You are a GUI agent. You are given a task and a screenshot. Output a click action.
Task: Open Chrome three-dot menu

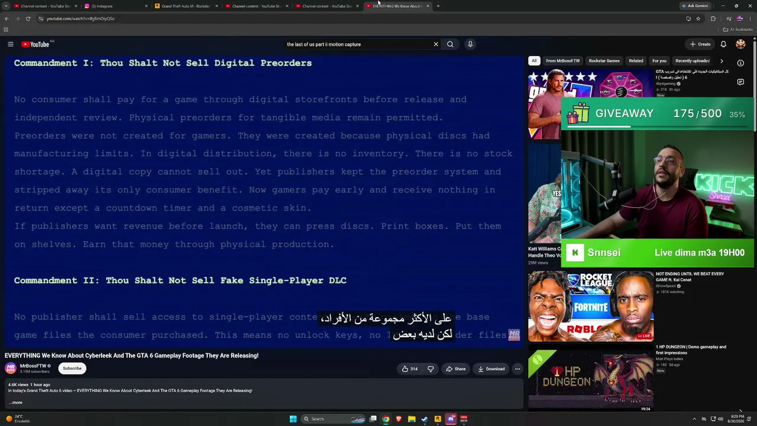click(x=750, y=18)
